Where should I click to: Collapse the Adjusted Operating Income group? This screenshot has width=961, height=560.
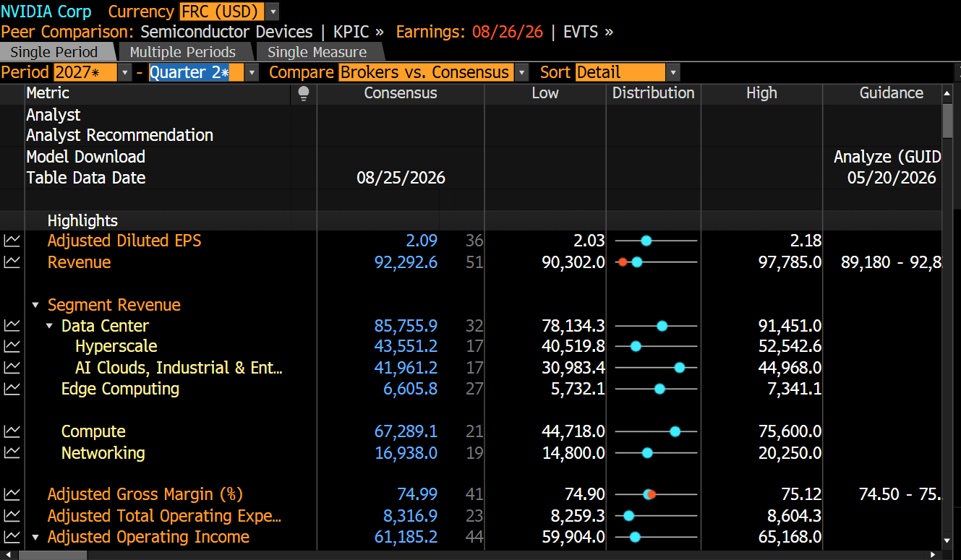point(35,538)
